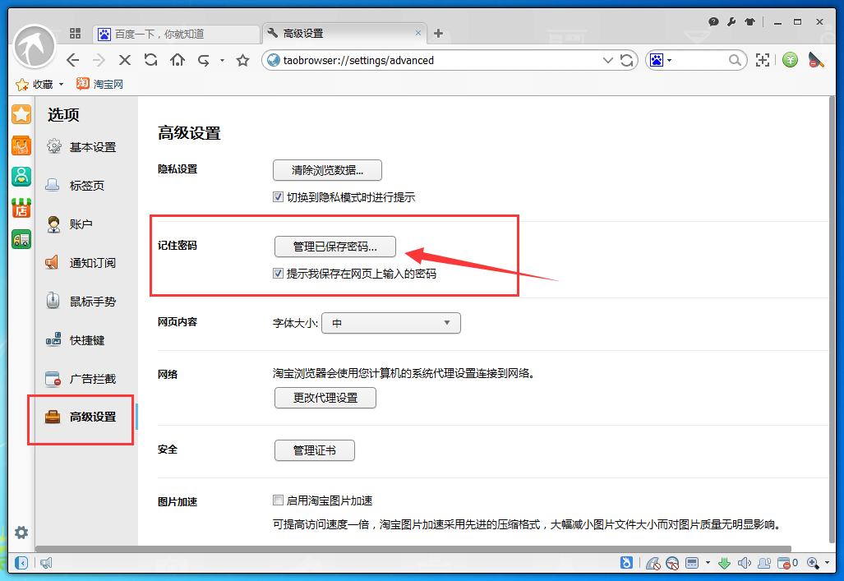The width and height of the screenshot is (844, 581).
Task: Open 基本设置 in the settings sidebar
Action: point(85,147)
